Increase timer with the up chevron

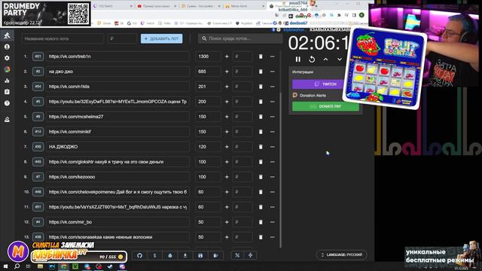(x=325, y=59)
